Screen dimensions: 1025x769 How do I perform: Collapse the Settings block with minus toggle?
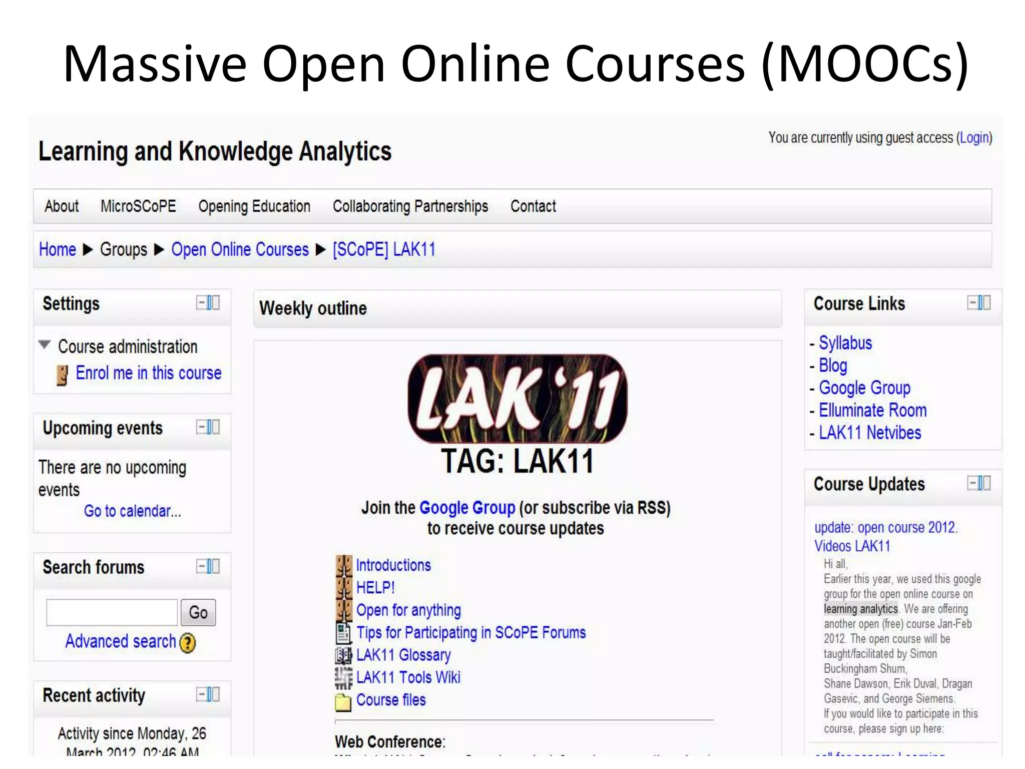[201, 303]
